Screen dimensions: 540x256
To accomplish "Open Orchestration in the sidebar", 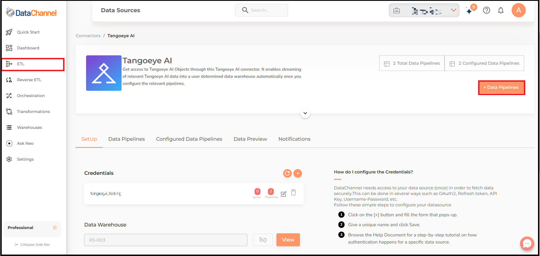I will [31, 96].
